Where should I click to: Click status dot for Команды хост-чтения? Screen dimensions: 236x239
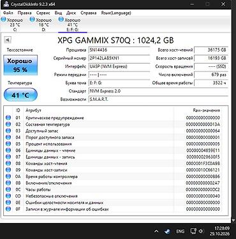(x=8, y=163)
